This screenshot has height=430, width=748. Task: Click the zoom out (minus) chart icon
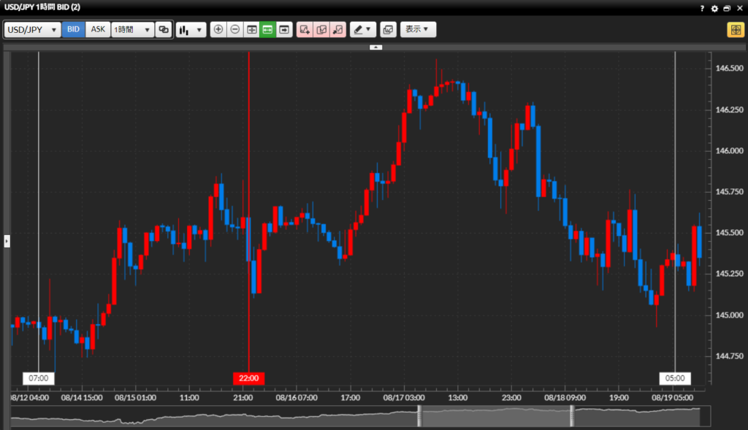(234, 30)
